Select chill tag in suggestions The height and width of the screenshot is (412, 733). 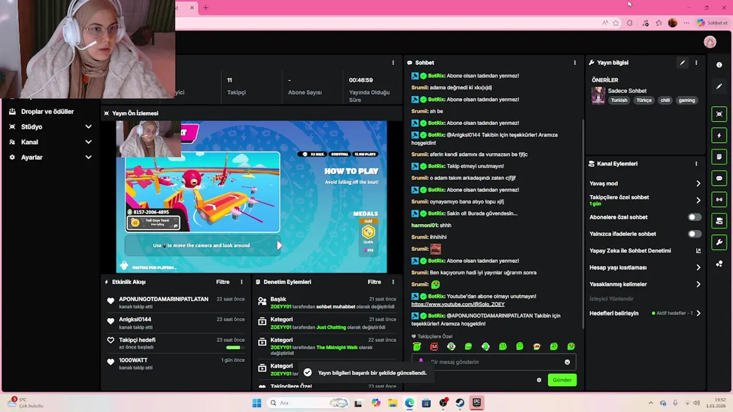point(665,100)
